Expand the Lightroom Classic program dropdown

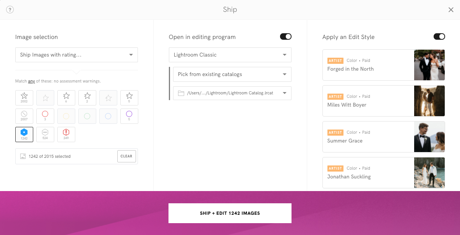(x=230, y=55)
